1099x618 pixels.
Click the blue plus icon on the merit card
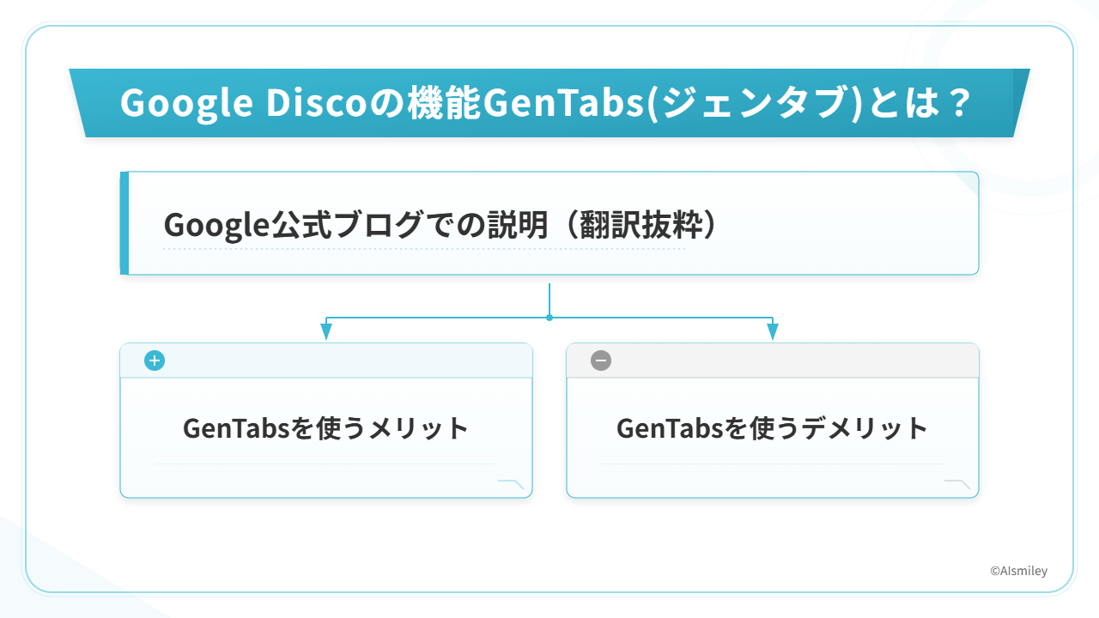coord(155,360)
